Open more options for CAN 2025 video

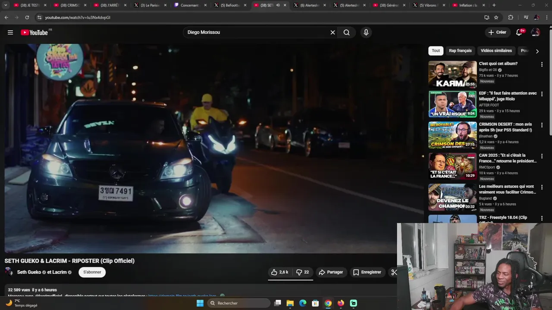(x=542, y=156)
